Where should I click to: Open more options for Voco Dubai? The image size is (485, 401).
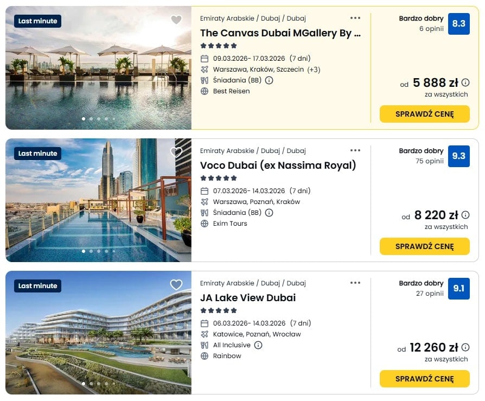pos(355,150)
